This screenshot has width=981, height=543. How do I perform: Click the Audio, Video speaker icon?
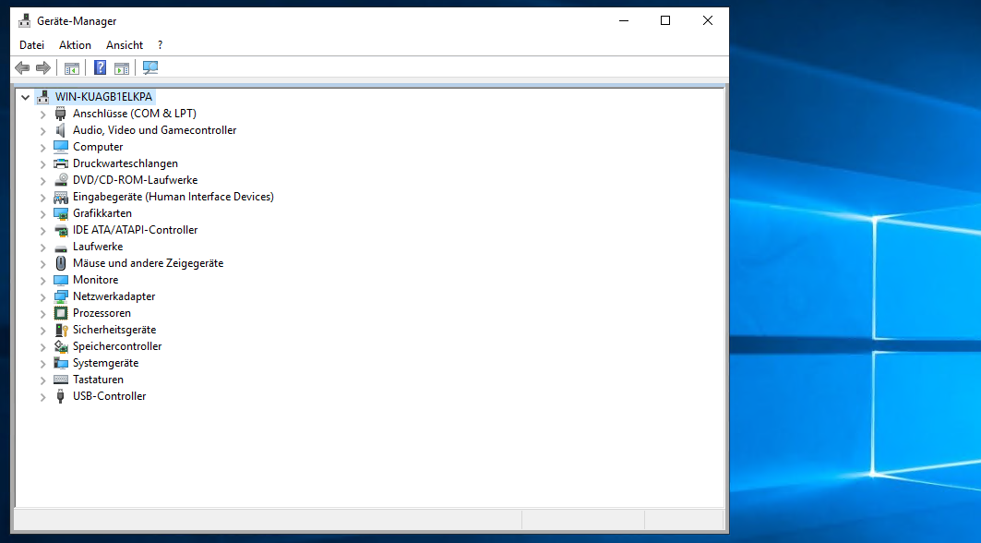click(x=61, y=130)
